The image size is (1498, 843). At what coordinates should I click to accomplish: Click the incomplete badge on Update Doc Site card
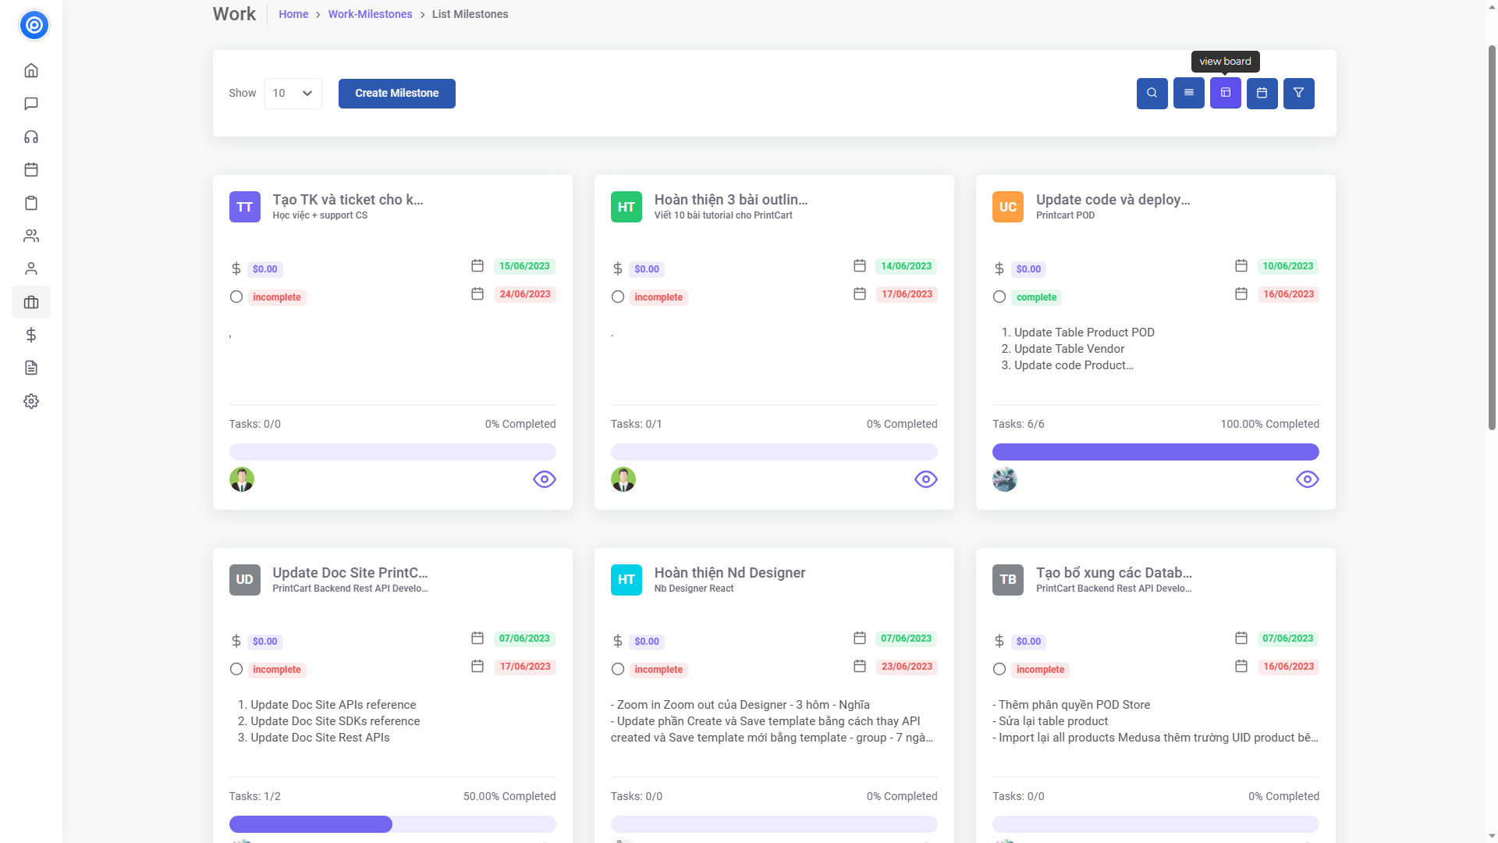click(277, 670)
